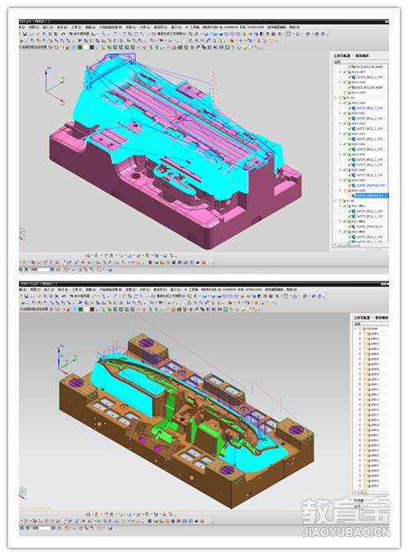
Task: Open 视图 (View) menu in upper window
Action: [34, 27]
